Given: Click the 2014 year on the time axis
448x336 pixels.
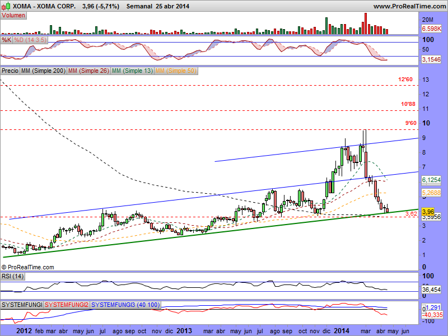Looking at the screenshot, I should [x=342, y=331].
